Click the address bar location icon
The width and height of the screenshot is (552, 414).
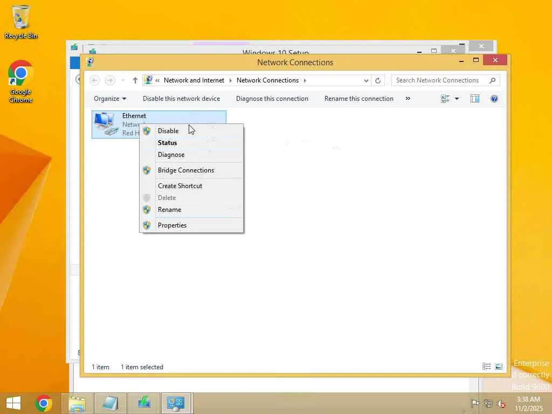pyautogui.click(x=148, y=80)
